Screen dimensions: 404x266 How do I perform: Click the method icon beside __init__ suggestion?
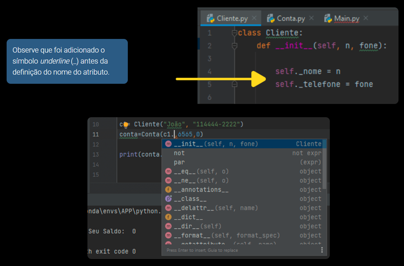point(168,144)
